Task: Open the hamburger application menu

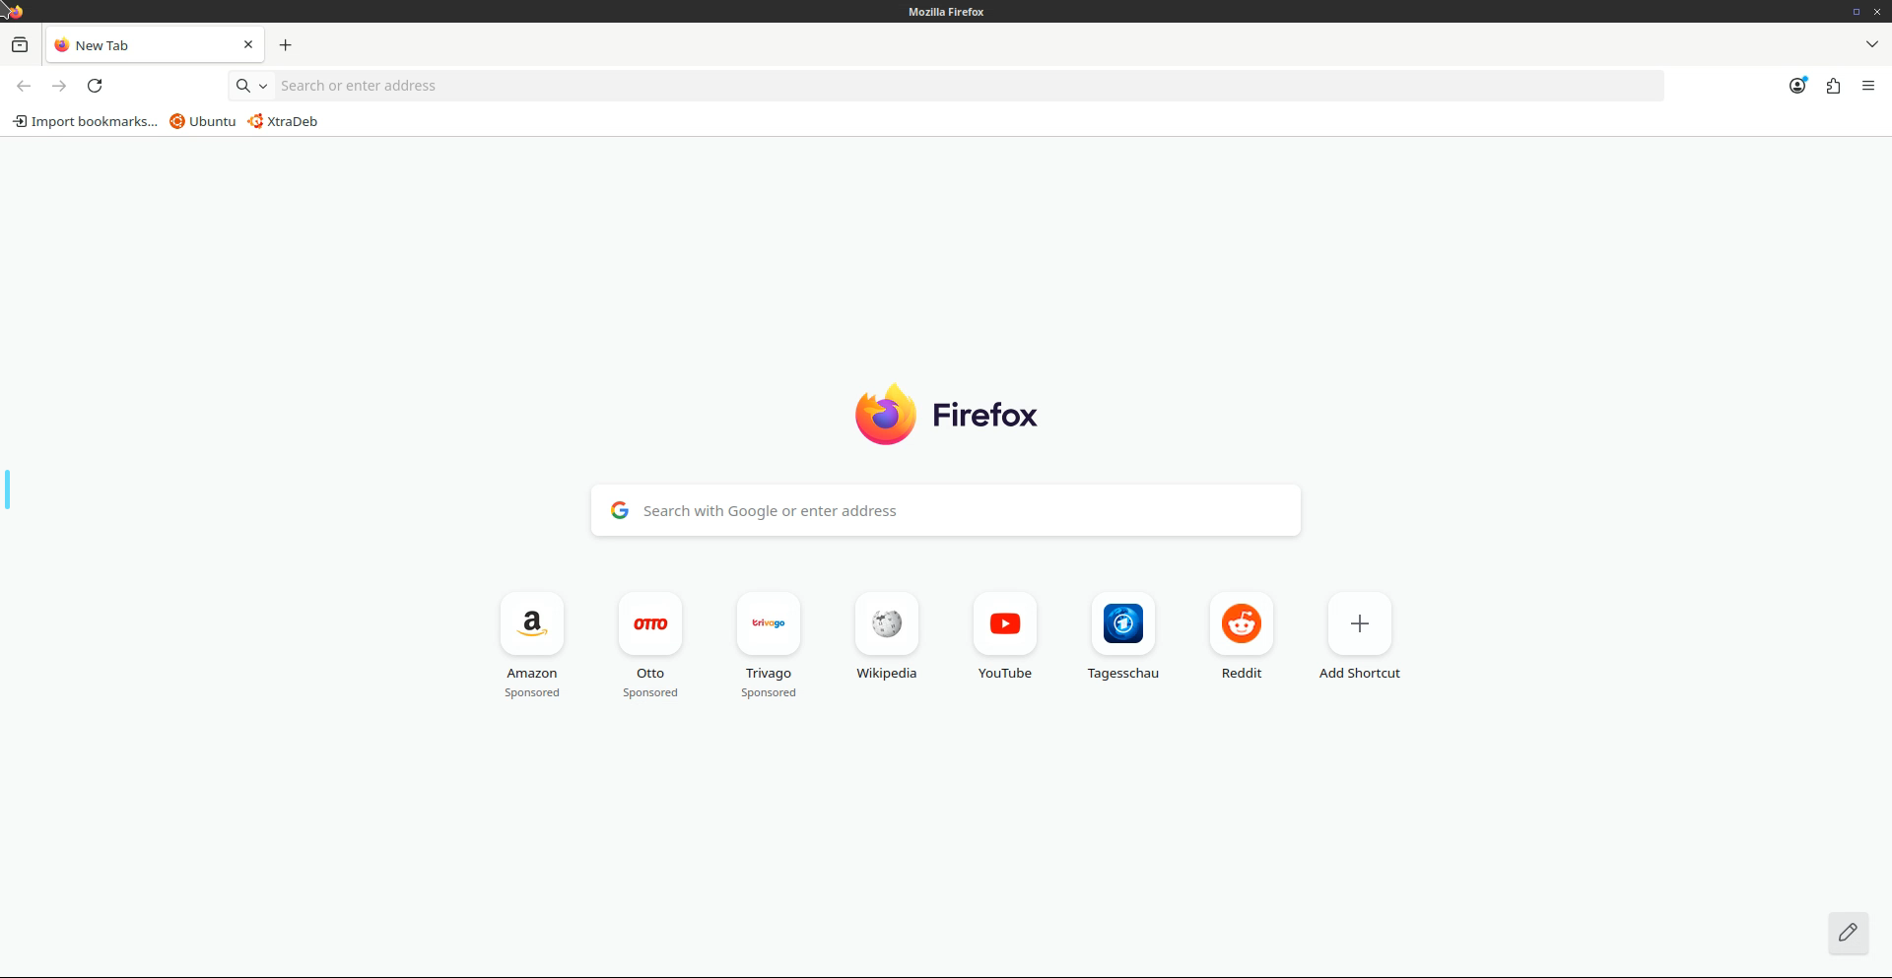Action: 1868,86
